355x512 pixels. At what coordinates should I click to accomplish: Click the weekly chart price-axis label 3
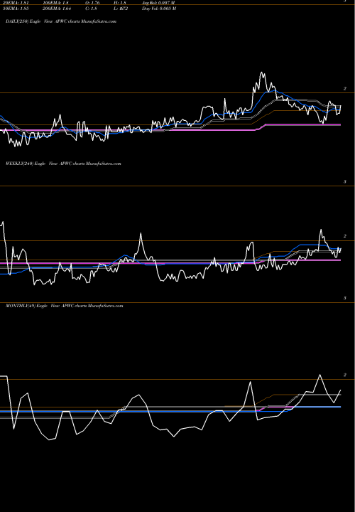click(344, 182)
